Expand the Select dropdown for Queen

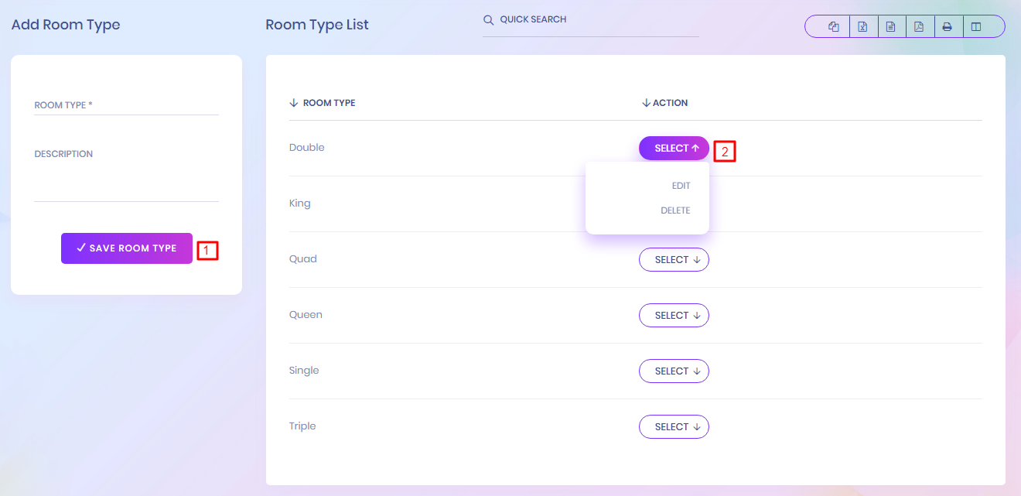click(x=674, y=316)
